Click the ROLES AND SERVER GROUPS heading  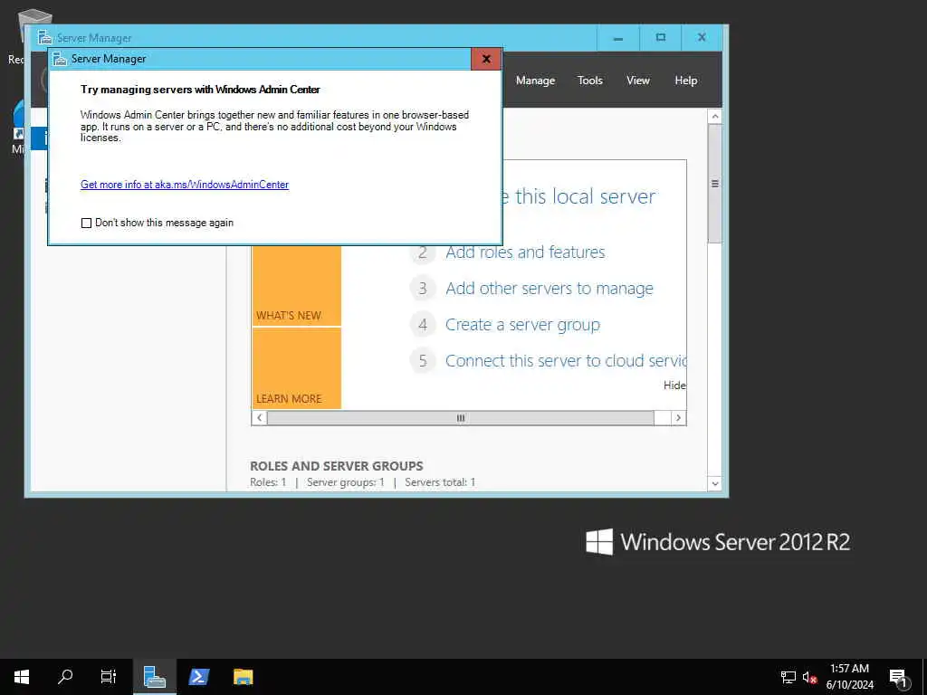pos(337,466)
